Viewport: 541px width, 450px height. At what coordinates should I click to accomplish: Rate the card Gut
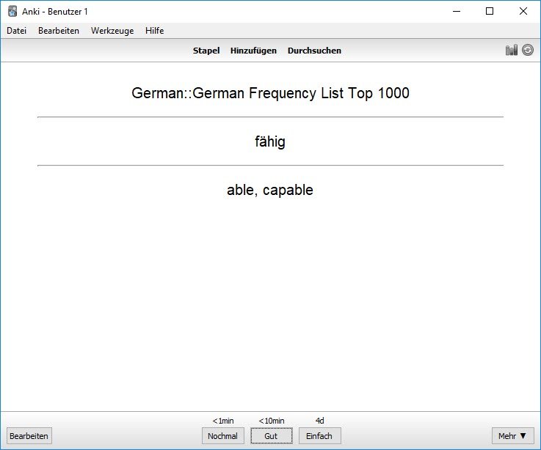[271, 436]
